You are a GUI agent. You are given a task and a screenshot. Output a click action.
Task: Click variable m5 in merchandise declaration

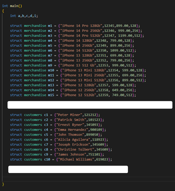[x=50, y=46]
